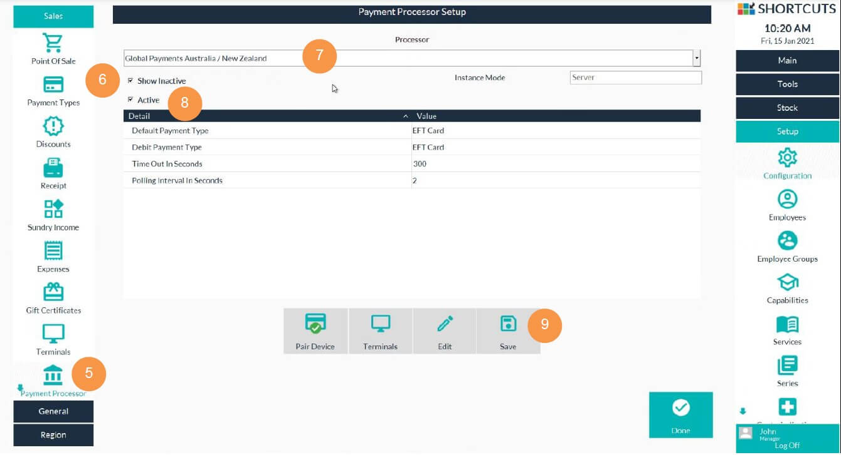841x455 pixels.
Task: Open the Stock menu
Action: point(787,108)
